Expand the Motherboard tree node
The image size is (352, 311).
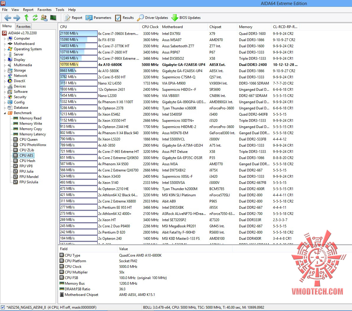pyautogui.click(x=5, y=44)
